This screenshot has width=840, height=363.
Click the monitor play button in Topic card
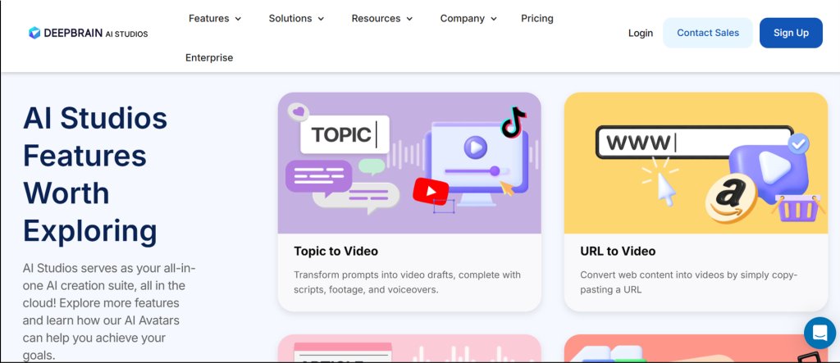[475, 146]
